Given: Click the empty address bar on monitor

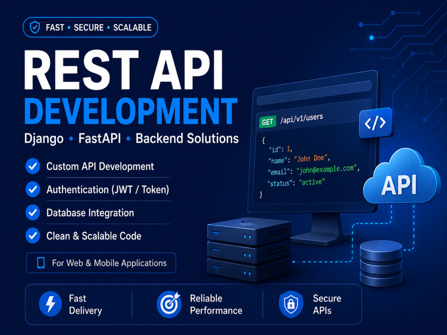Looking at the screenshot, I should [314, 93].
